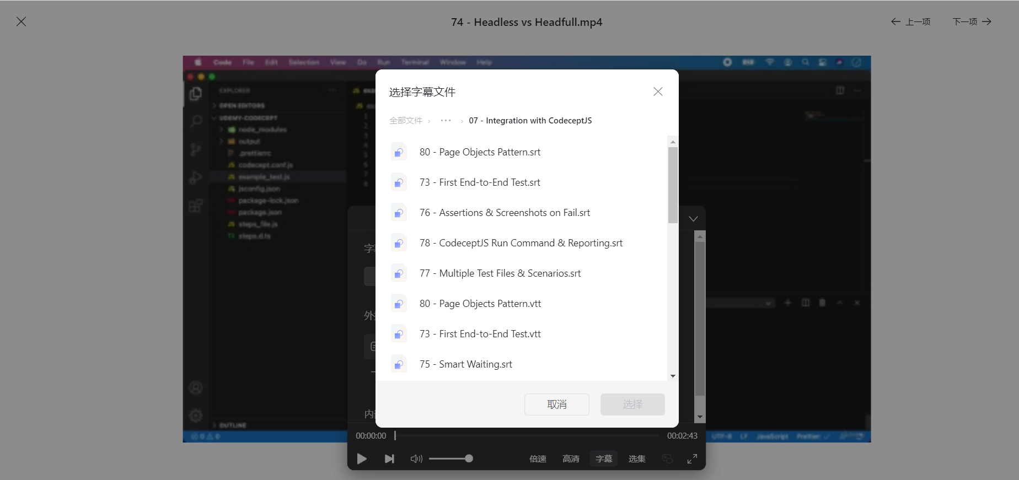Click file icon of 80 - Page Objects Pattern.srt
Viewport: 1019px width, 480px height.
[399, 152]
